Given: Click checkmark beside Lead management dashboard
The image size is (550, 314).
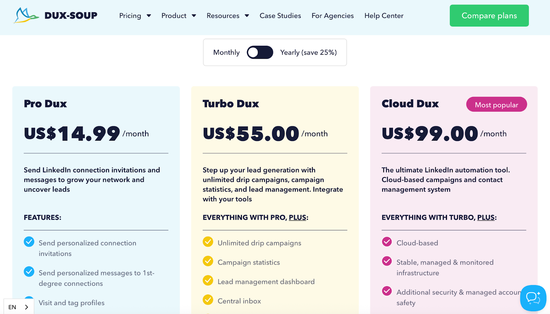Looking at the screenshot, I should point(208,281).
